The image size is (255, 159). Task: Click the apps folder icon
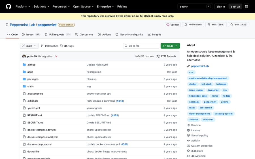(x=24, y=72)
